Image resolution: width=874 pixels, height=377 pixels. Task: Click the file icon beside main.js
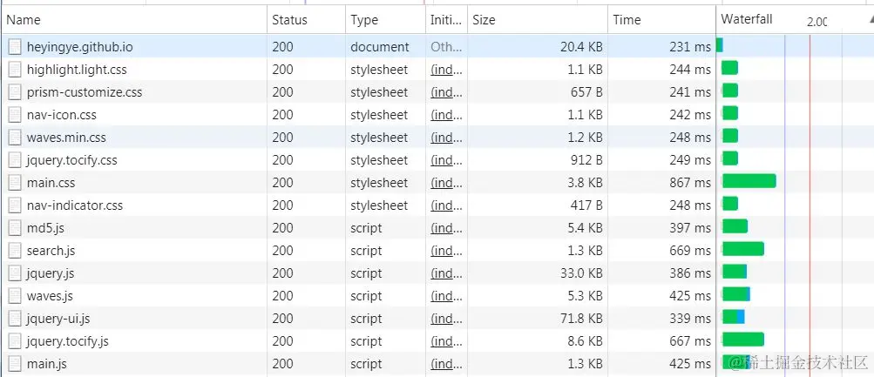16,364
